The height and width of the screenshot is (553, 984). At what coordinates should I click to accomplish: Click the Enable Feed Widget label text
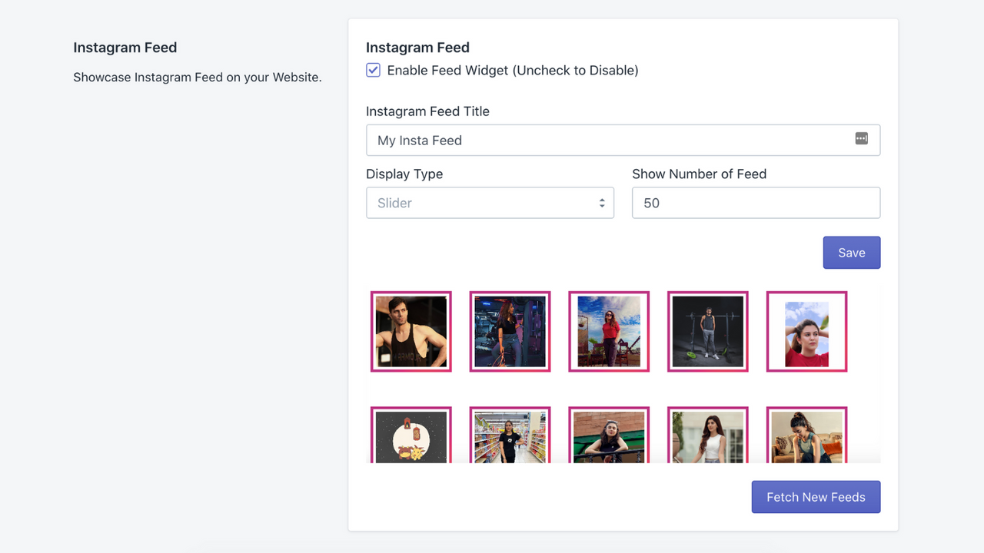[x=513, y=70]
